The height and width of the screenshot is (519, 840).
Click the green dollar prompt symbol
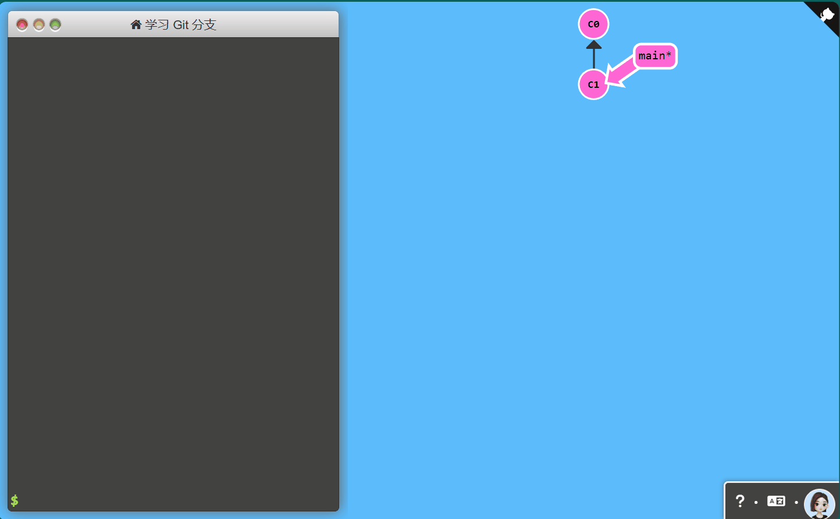(15, 500)
